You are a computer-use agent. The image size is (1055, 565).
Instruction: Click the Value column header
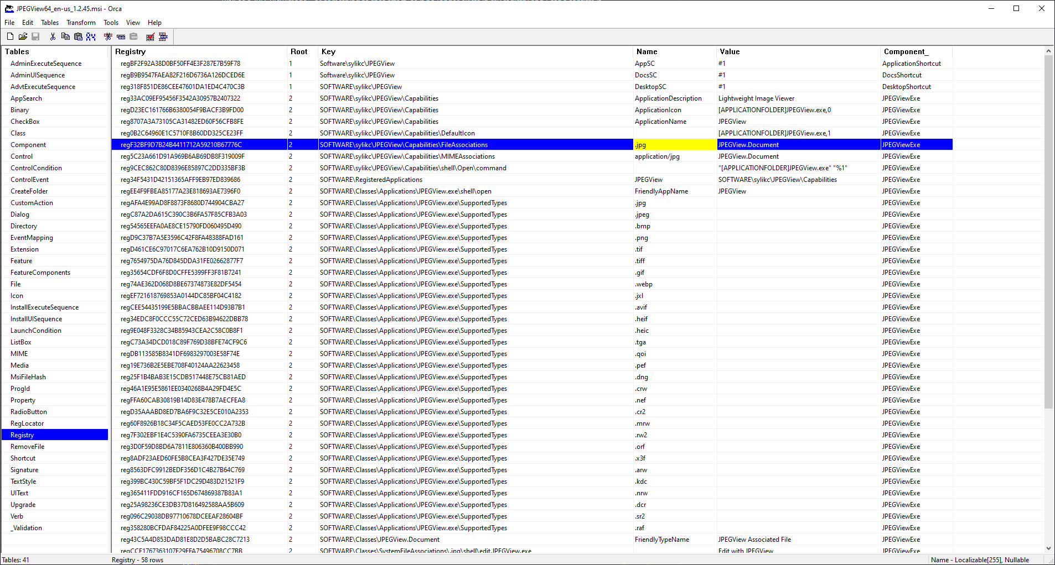[728, 51]
